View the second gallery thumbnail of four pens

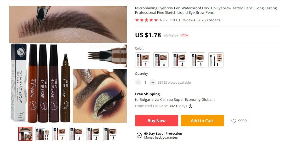coord(42,134)
